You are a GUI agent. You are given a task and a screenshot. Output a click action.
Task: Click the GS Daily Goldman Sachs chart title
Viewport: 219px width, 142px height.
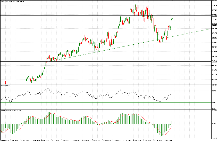click(x=10, y=2)
